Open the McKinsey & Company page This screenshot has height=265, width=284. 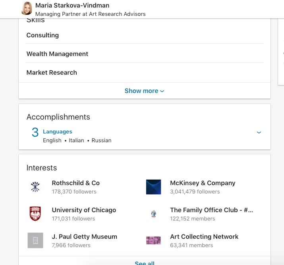pos(203,183)
